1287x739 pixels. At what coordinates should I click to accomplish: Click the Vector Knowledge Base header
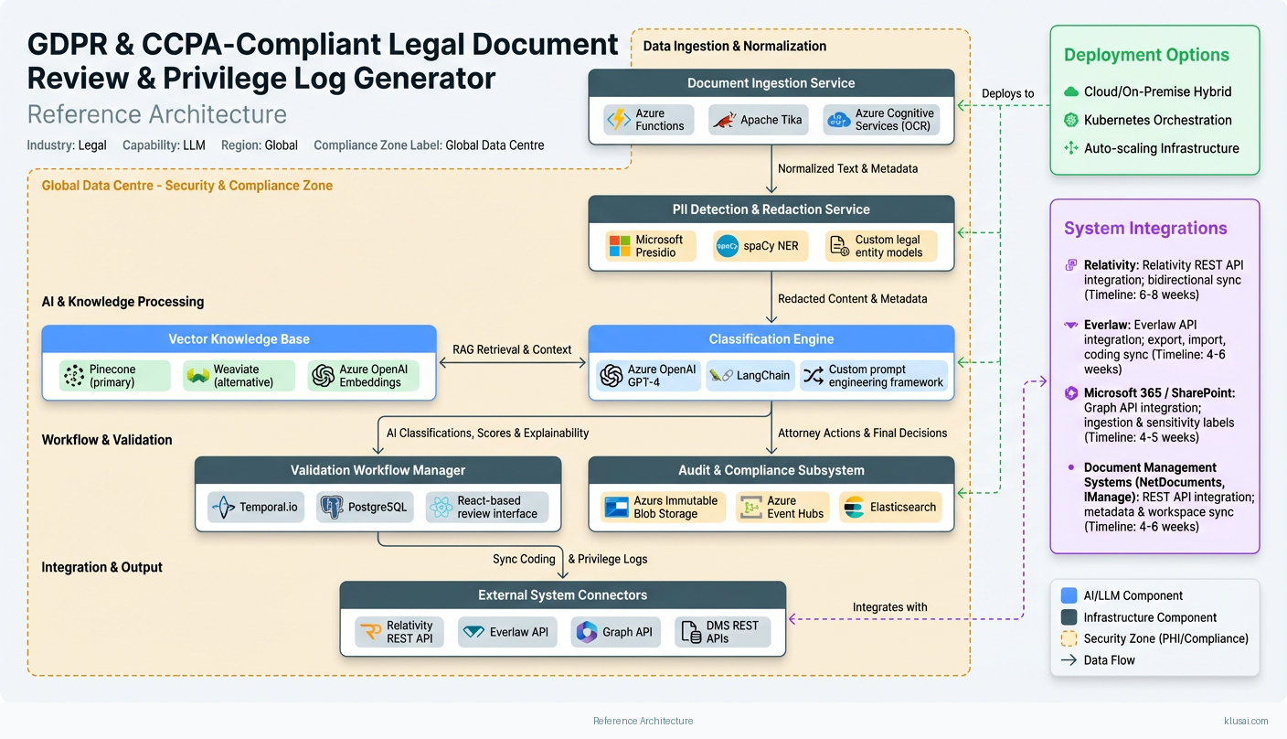coord(239,339)
